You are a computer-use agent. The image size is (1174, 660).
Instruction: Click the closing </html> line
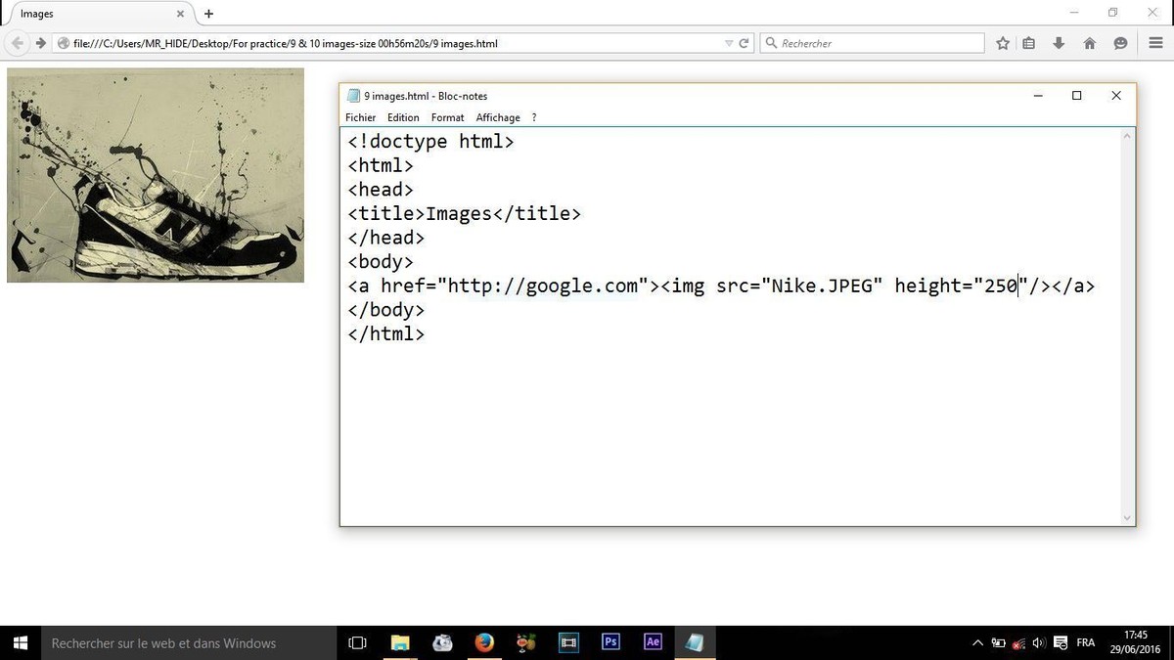[385, 333]
